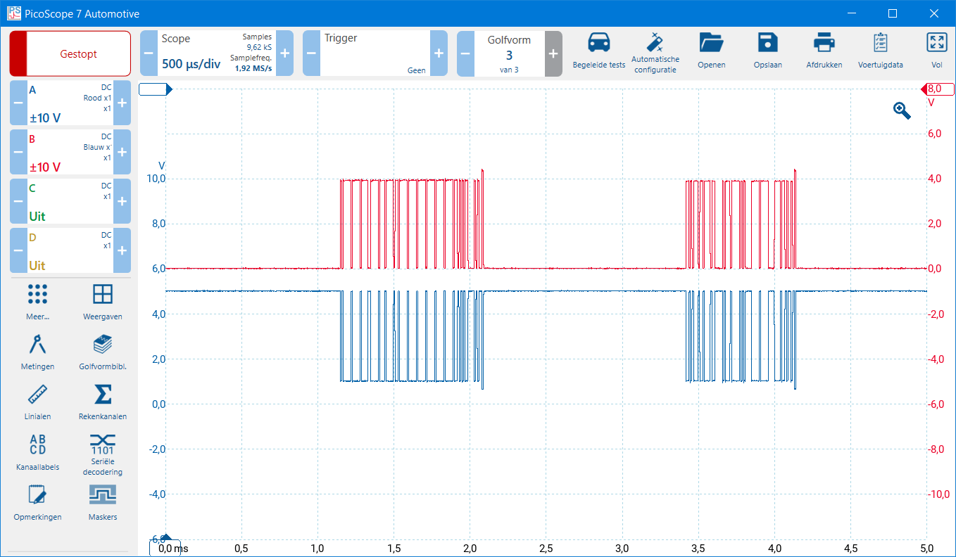Viewport: 956px width, 557px height.
Task: Open the Begeleide tests car icon
Action: click(x=598, y=44)
